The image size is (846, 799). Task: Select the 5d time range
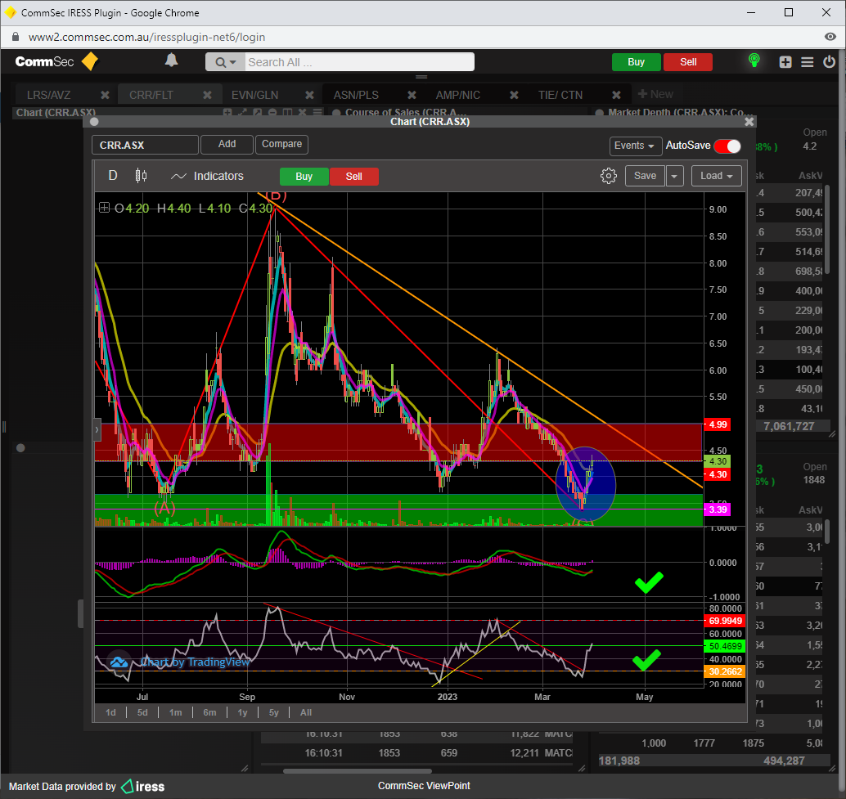(142, 713)
